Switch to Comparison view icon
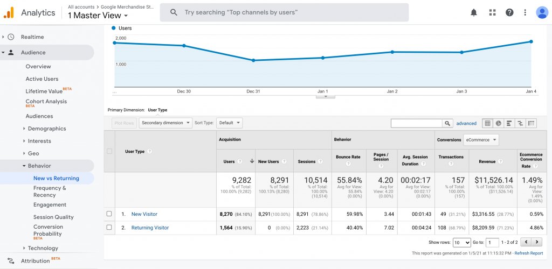This screenshot has height=269, width=552. [x=520, y=123]
